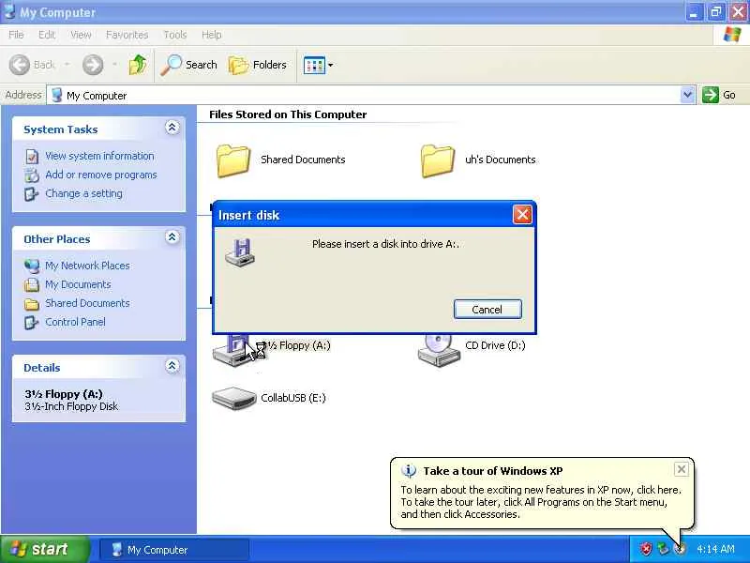This screenshot has width=750, height=563.
Task: Click the My Computer title bar icon
Action: (x=9, y=11)
